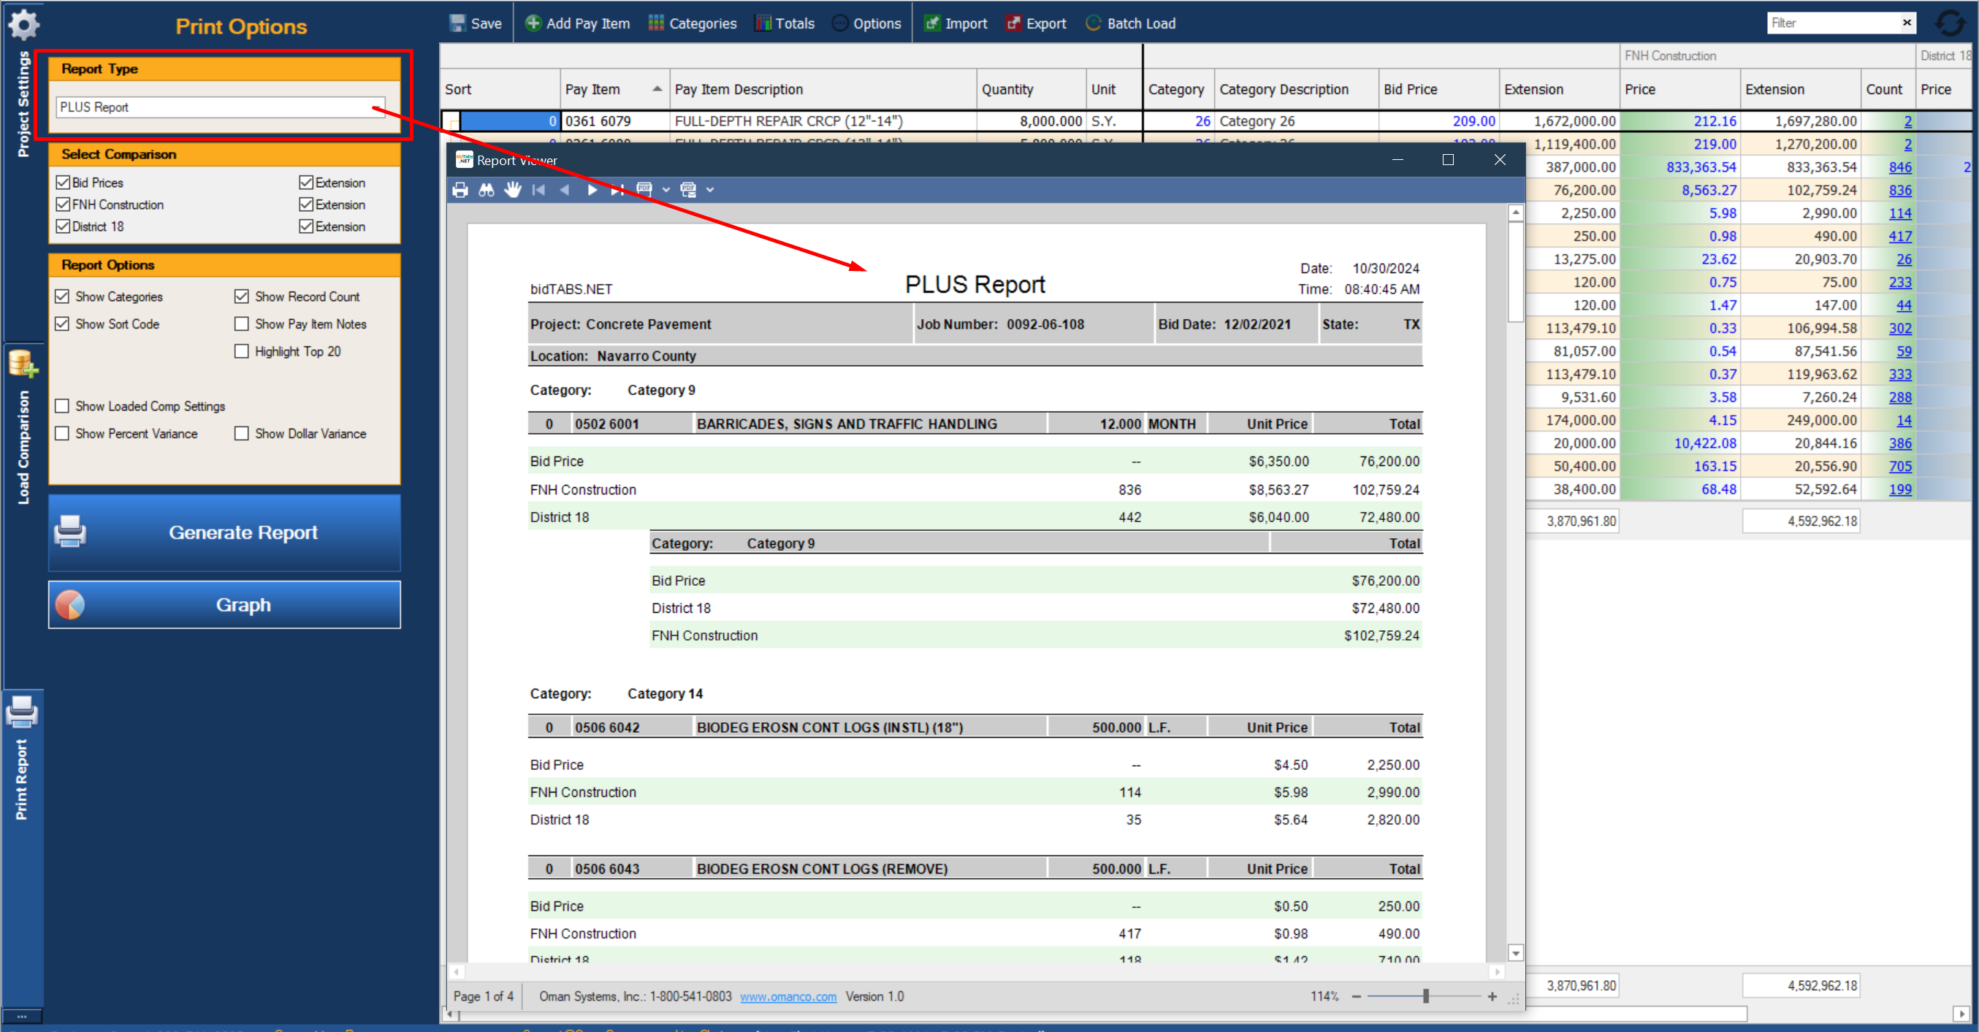Expand the PDF export dropdown arrow
Viewport: 1979px width, 1032px height.
click(x=666, y=190)
